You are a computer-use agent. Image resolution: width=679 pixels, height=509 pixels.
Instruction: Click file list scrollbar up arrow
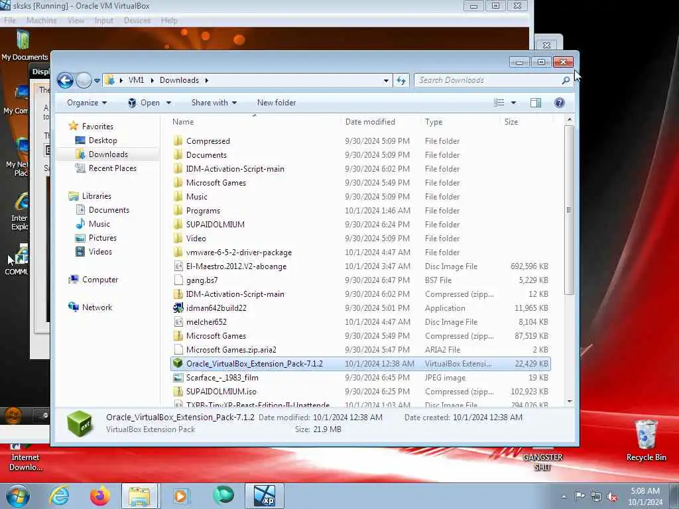click(570, 120)
